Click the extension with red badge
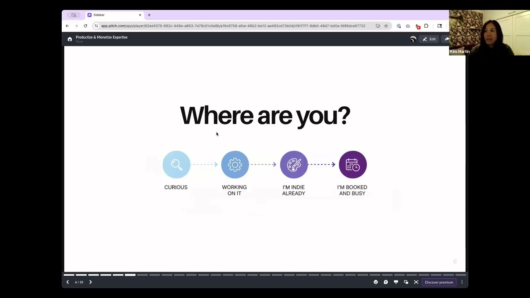This screenshot has height=298, width=530. click(417, 26)
